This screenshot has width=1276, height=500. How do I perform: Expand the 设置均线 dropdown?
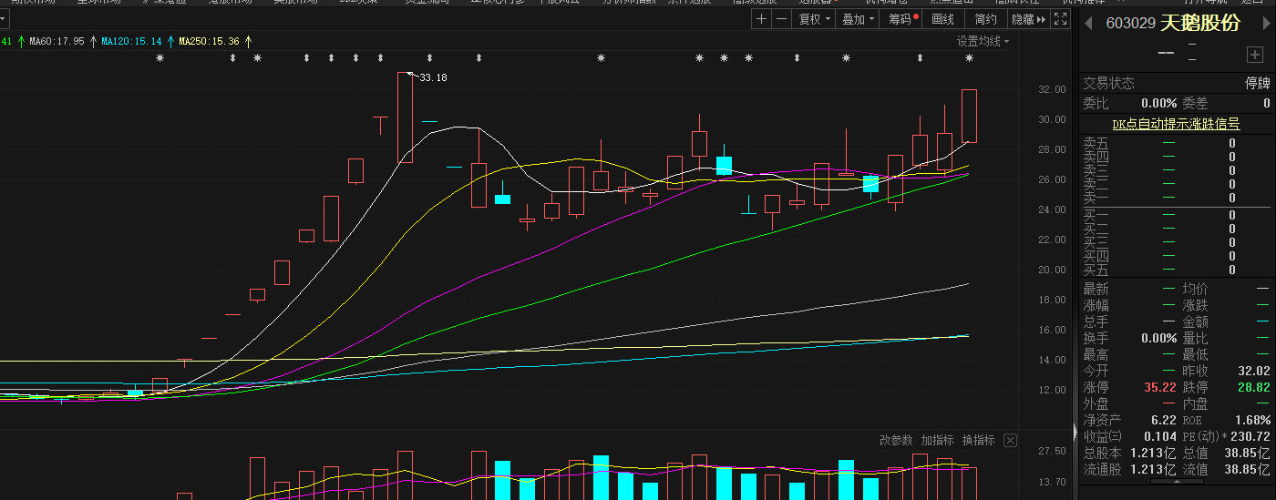[983, 41]
